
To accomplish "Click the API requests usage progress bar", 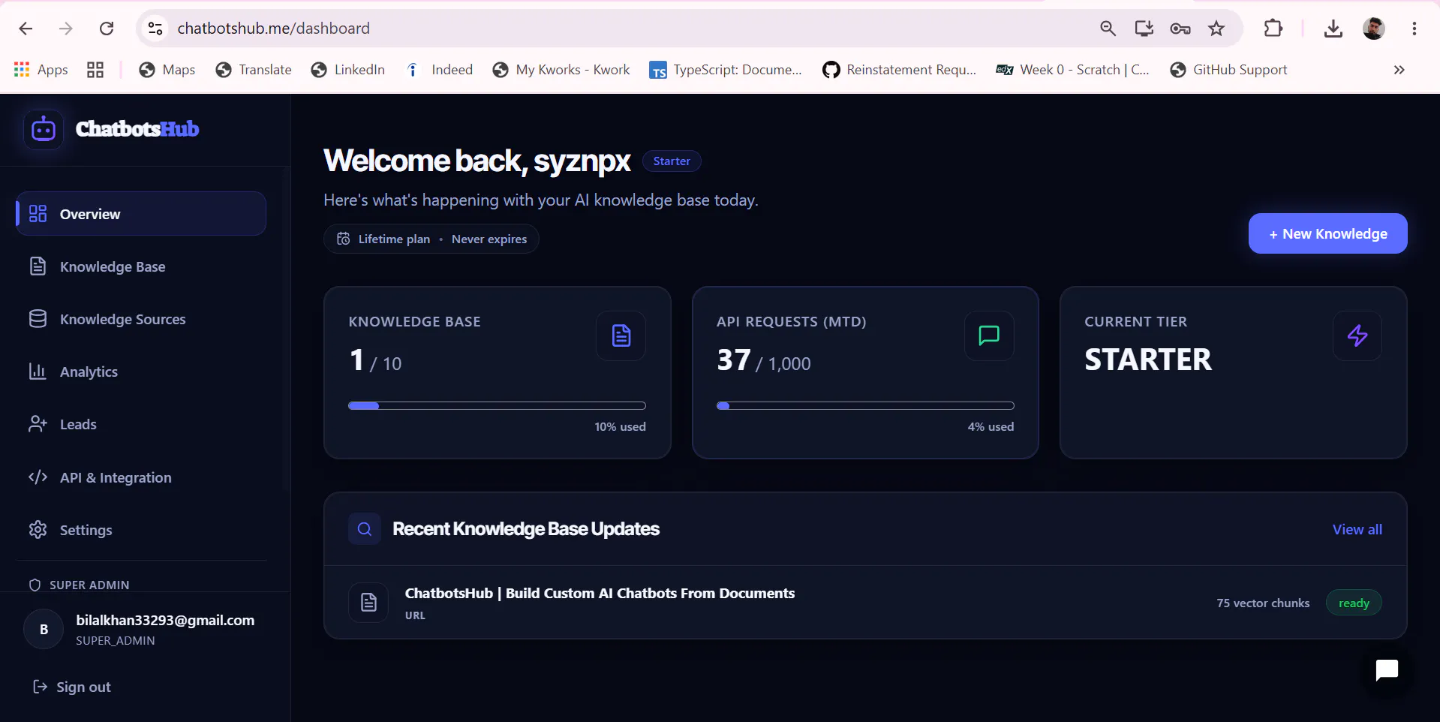I will point(865,405).
